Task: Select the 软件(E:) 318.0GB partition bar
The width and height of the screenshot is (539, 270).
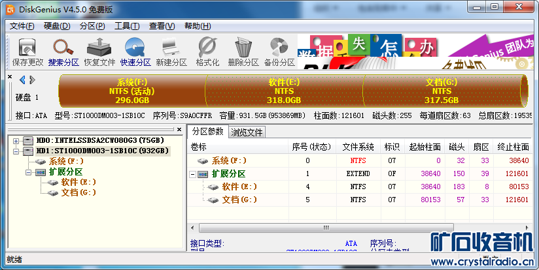Action: pos(284,91)
